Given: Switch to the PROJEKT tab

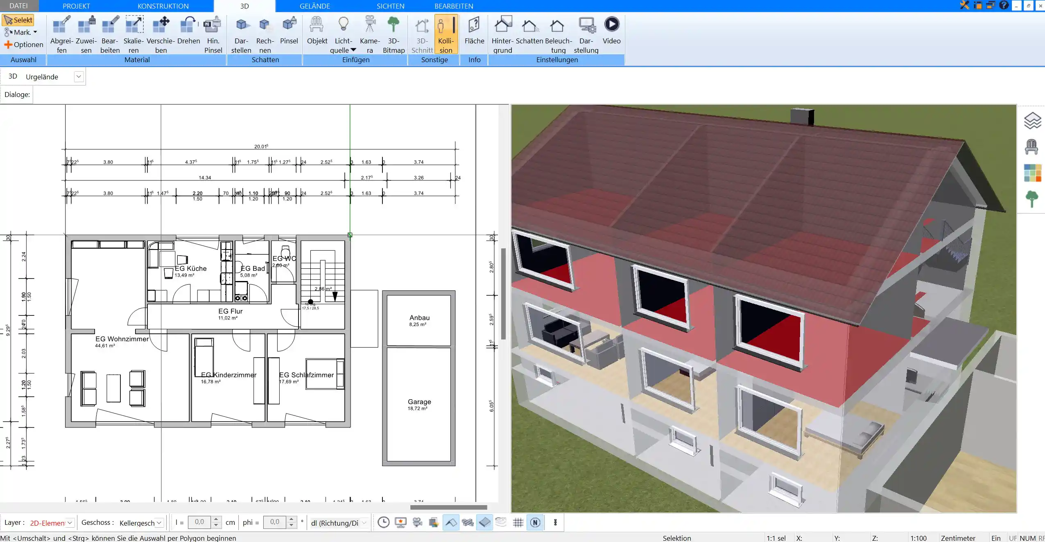Looking at the screenshot, I should tap(76, 6).
